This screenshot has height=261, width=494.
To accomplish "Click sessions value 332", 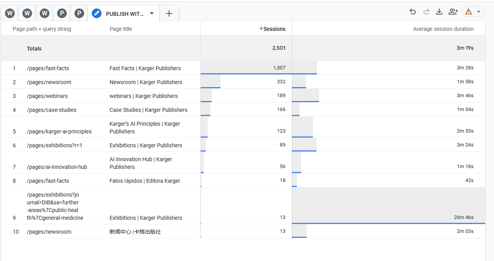I will coord(281,82).
